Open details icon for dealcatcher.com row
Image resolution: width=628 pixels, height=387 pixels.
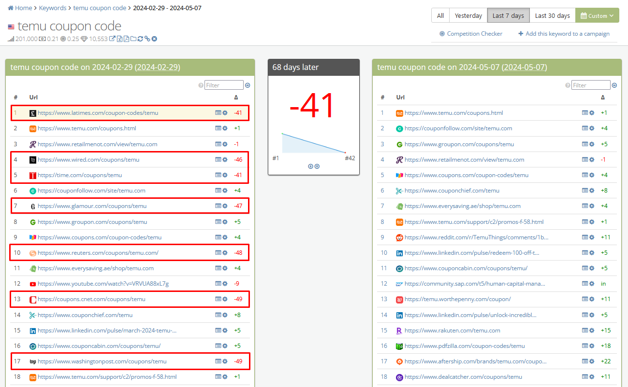point(585,376)
